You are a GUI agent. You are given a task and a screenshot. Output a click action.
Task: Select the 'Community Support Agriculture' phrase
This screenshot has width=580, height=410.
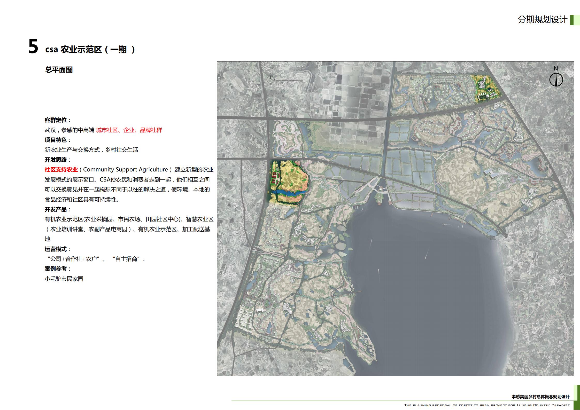(126, 170)
